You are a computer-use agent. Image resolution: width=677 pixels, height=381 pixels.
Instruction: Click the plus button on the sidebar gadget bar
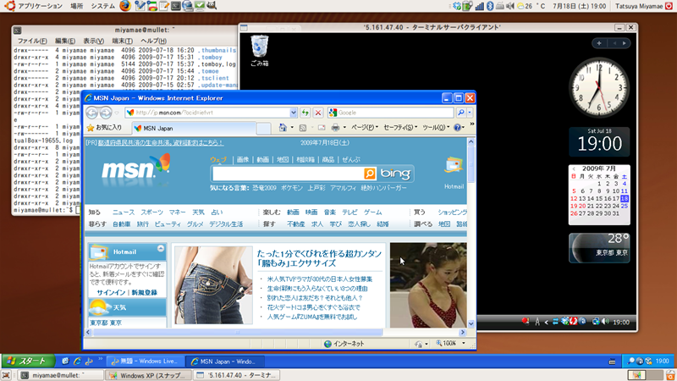[x=599, y=43]
